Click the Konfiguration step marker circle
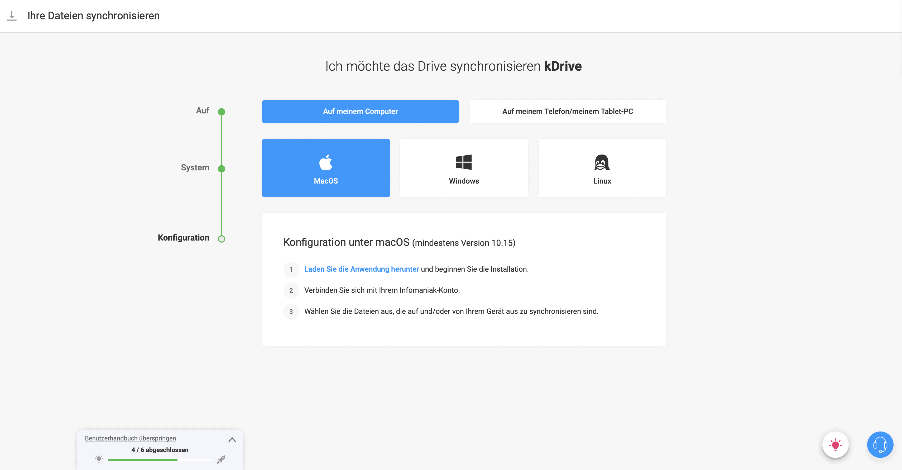 click(221, 239)
